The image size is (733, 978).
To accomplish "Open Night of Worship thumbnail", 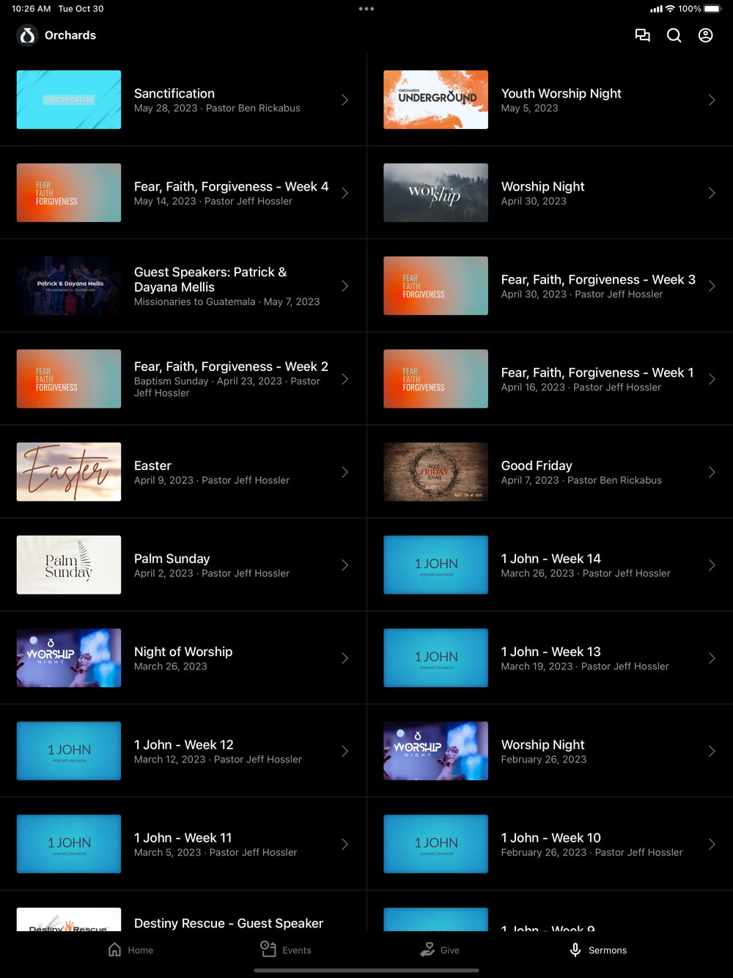I will 69,658.
